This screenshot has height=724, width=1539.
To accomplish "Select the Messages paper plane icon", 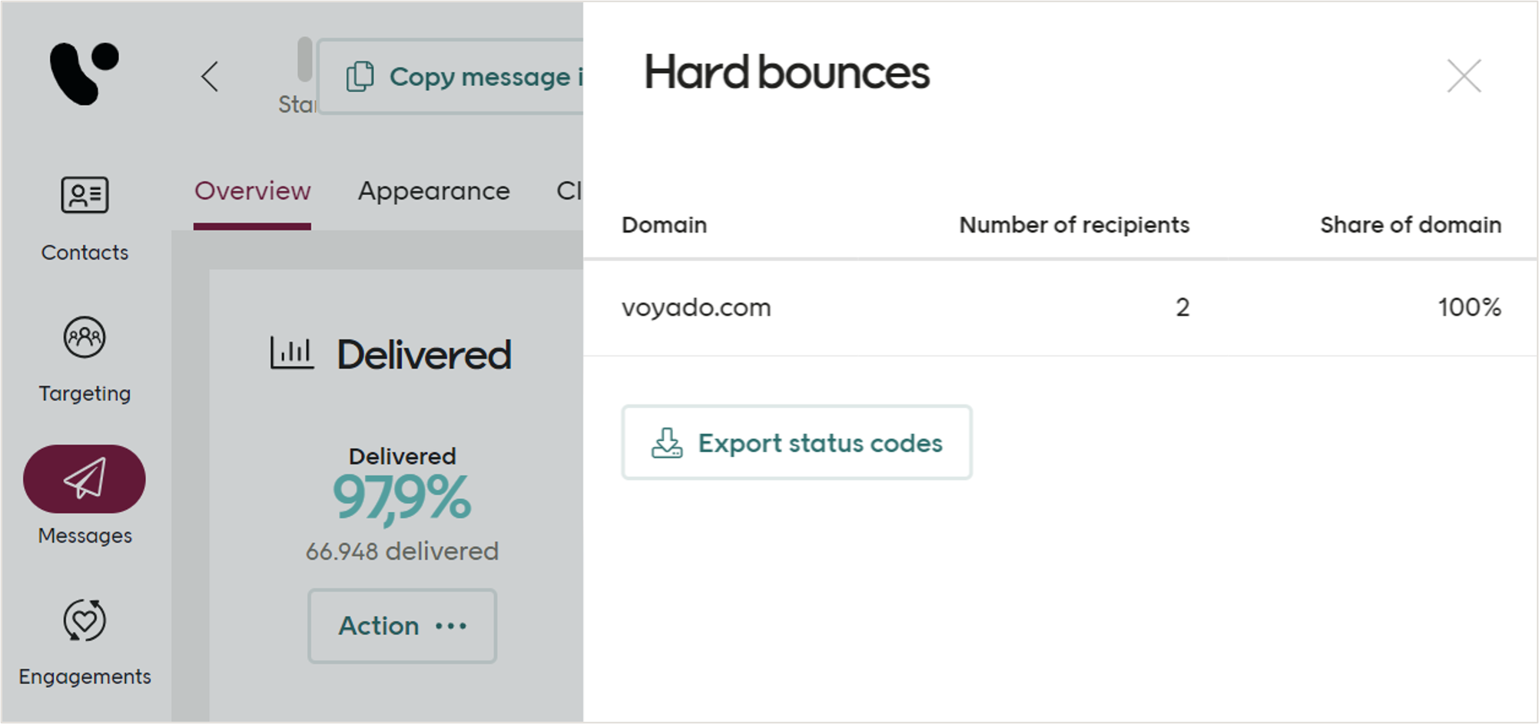I will tap(85, 478).
